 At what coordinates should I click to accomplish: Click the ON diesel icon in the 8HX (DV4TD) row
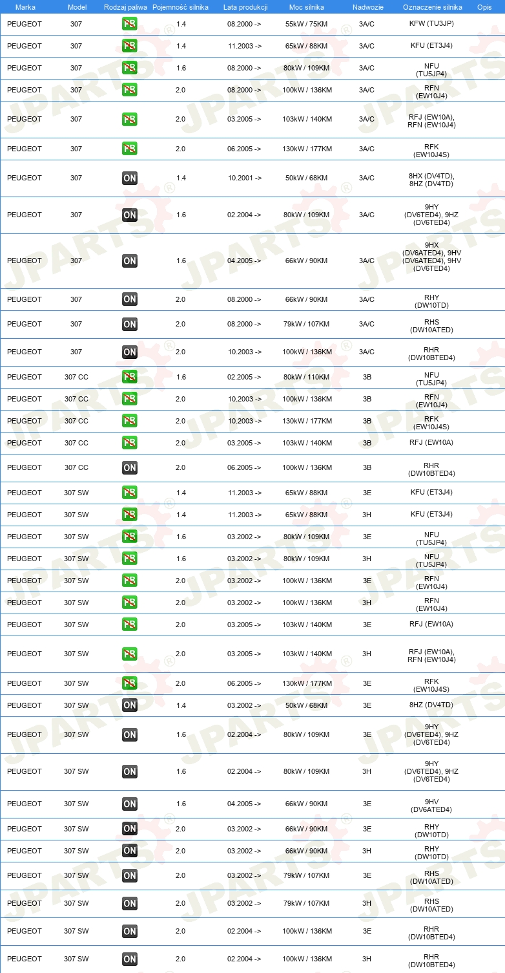pos(130,178)
